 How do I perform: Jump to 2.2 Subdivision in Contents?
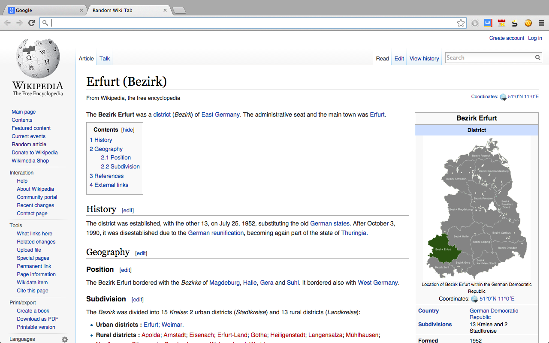[121, 167]
